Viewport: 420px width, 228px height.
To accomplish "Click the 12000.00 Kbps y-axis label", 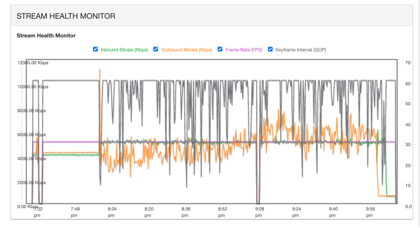I will [x=32, y=63].
